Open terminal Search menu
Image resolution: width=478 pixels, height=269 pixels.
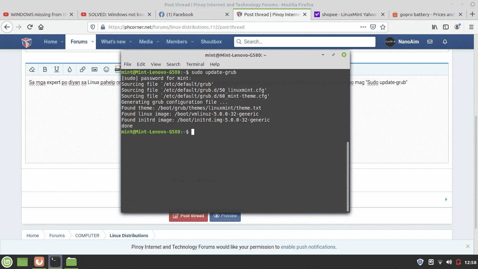tap(173, 64)
